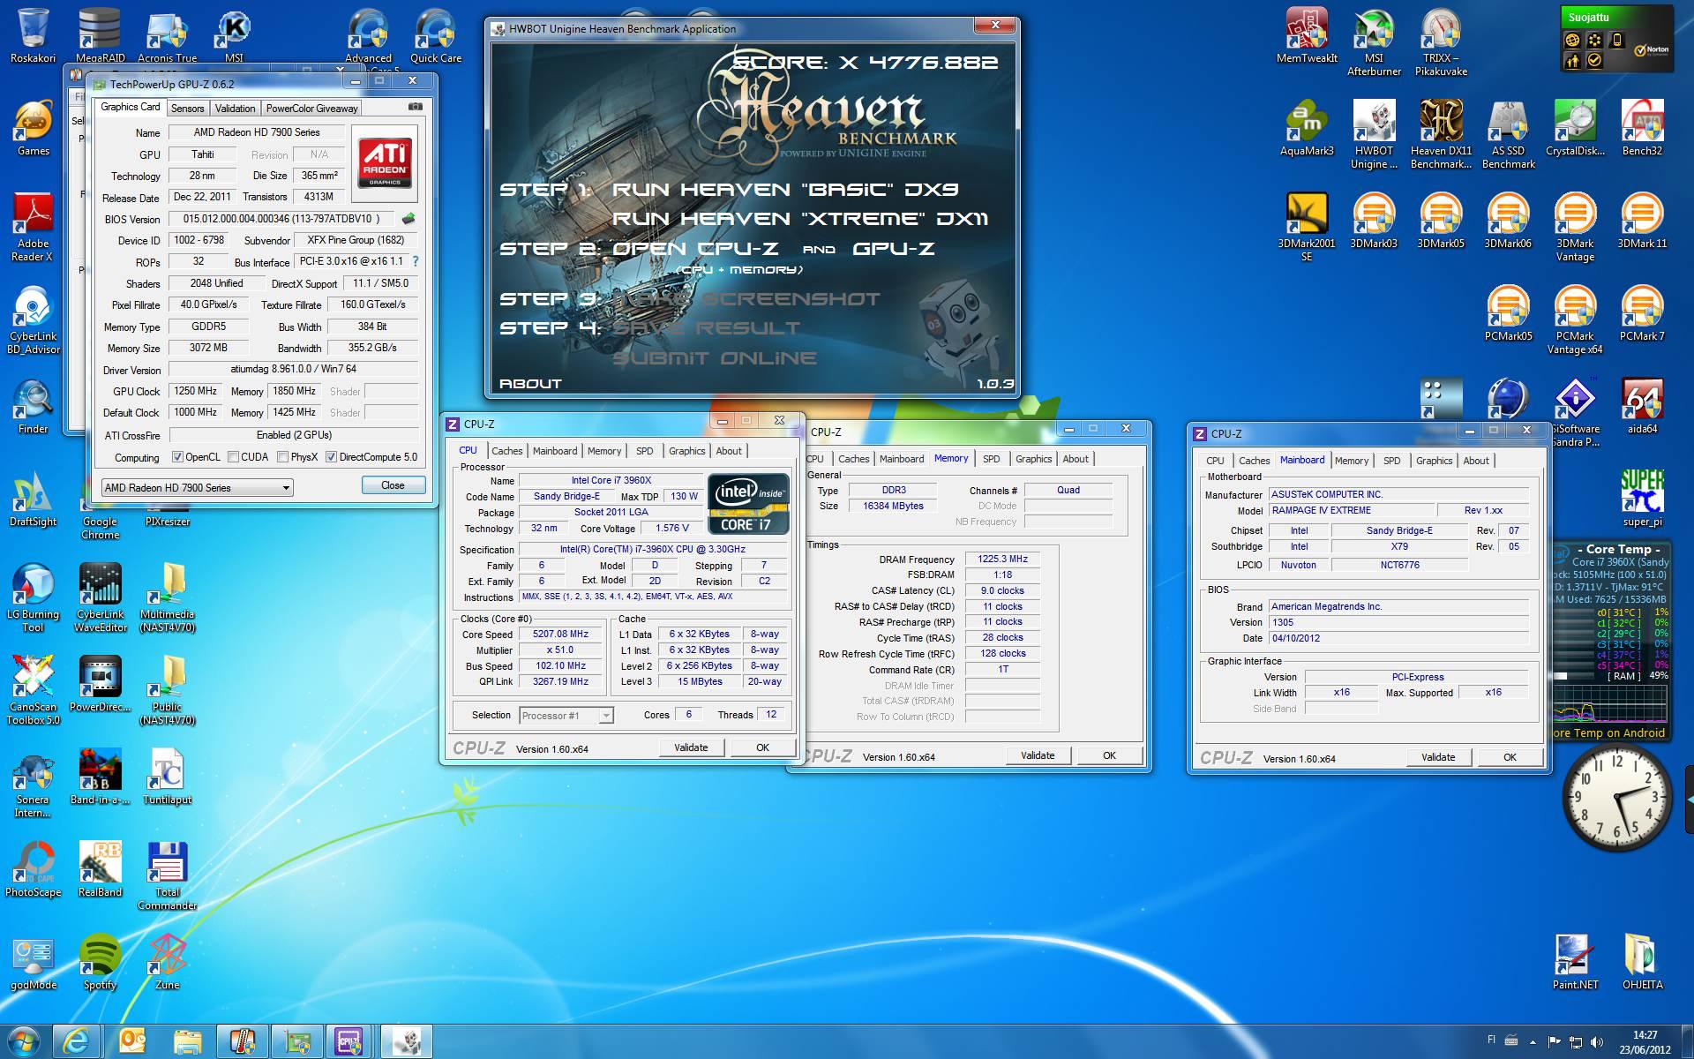Open Bench32 desktop icon
The height and width of the screenshot is (1059, 1694).
point(1642,129)
